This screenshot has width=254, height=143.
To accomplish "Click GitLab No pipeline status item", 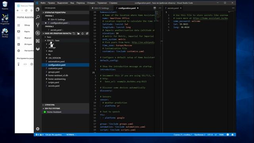I will click(x=54, y=135).
